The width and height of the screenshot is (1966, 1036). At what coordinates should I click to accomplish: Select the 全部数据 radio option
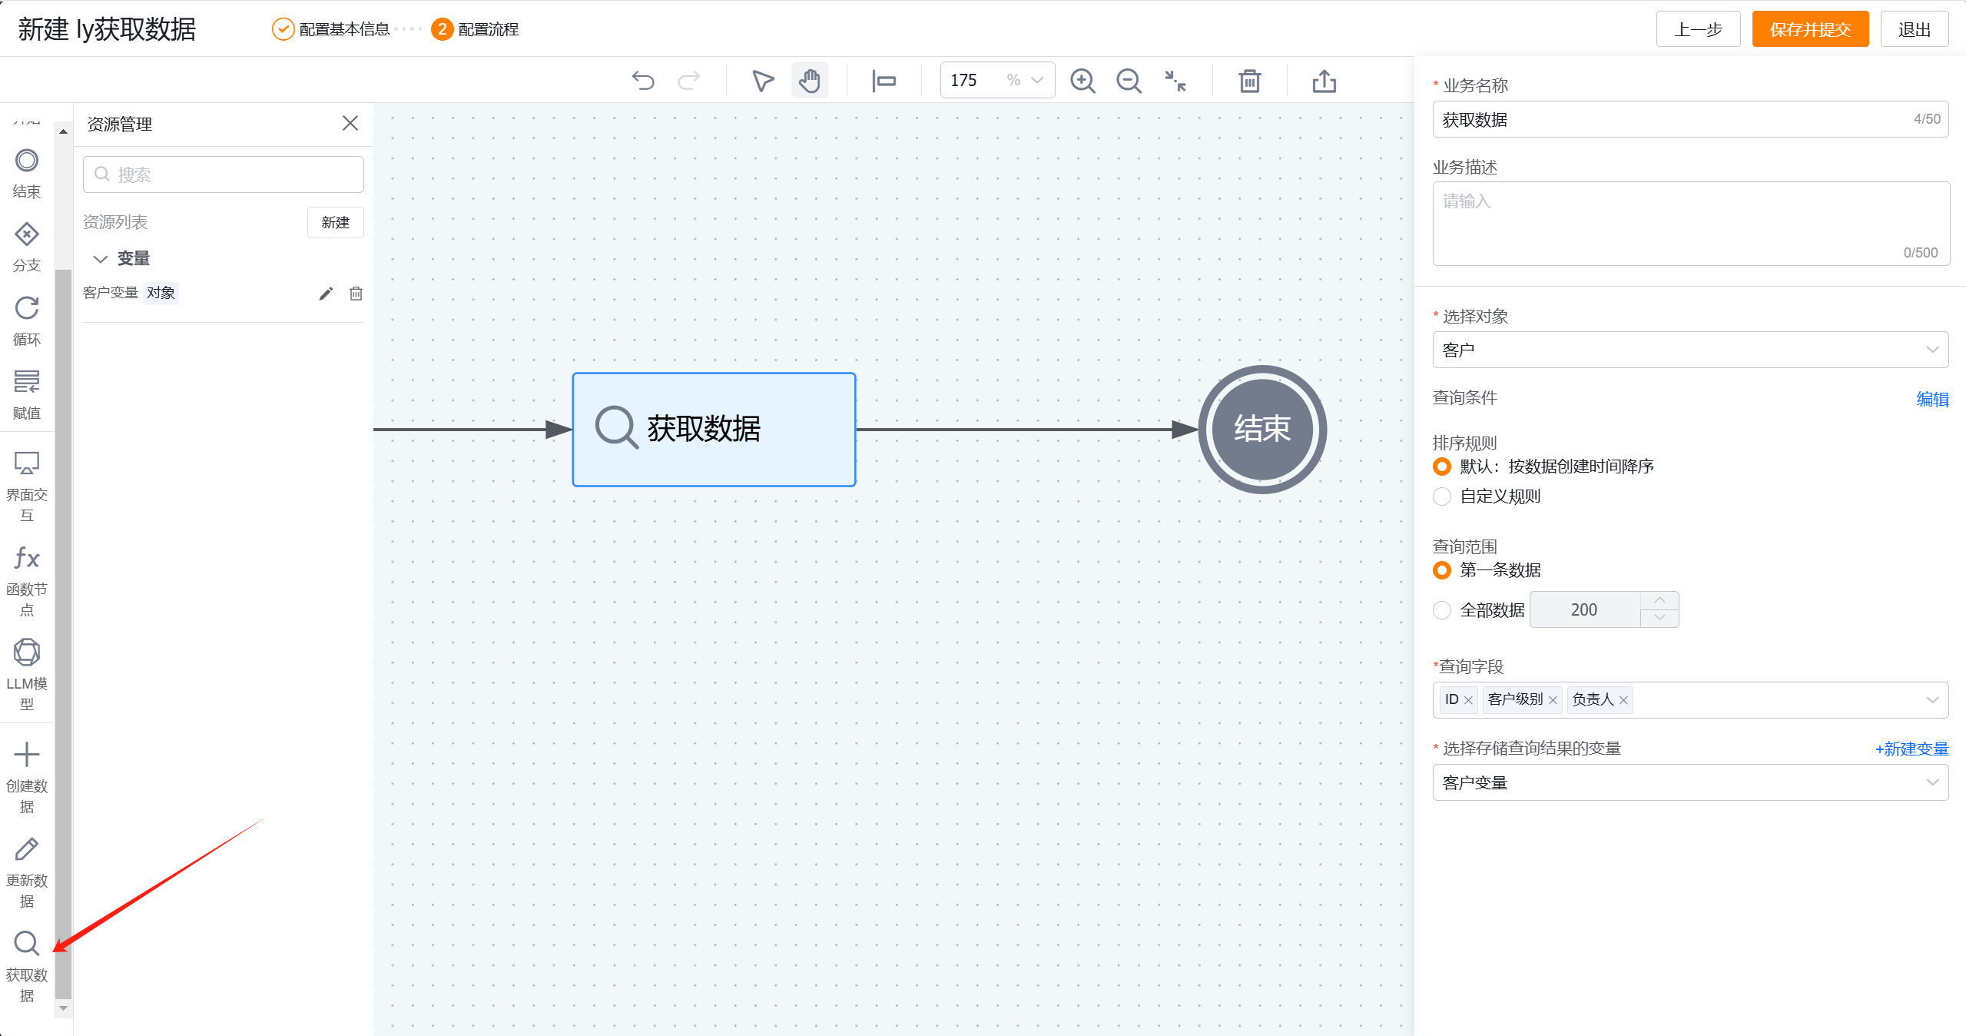tap(1442, 610)
